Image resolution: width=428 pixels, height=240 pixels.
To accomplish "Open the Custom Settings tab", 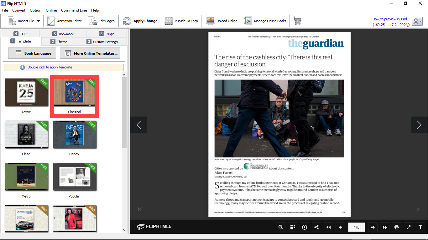I will (102, 42).
